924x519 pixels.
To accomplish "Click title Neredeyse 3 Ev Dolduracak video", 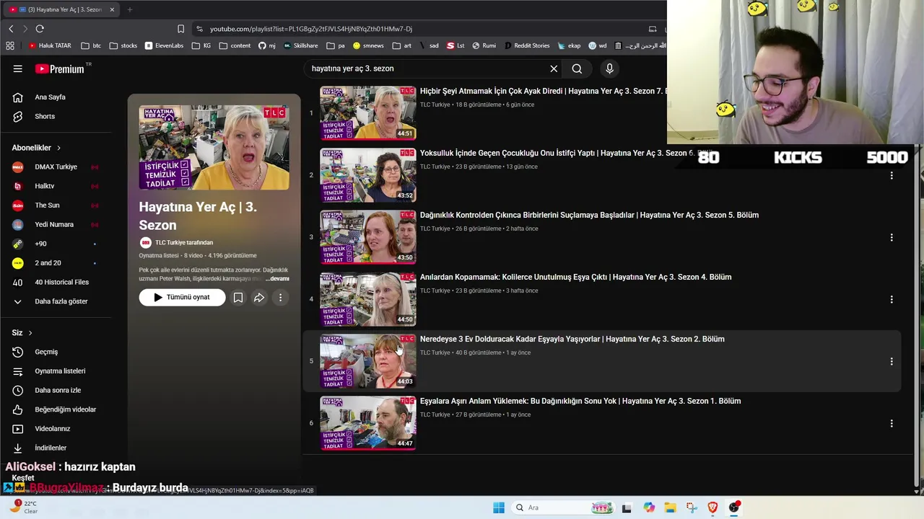I will (572, 339).
